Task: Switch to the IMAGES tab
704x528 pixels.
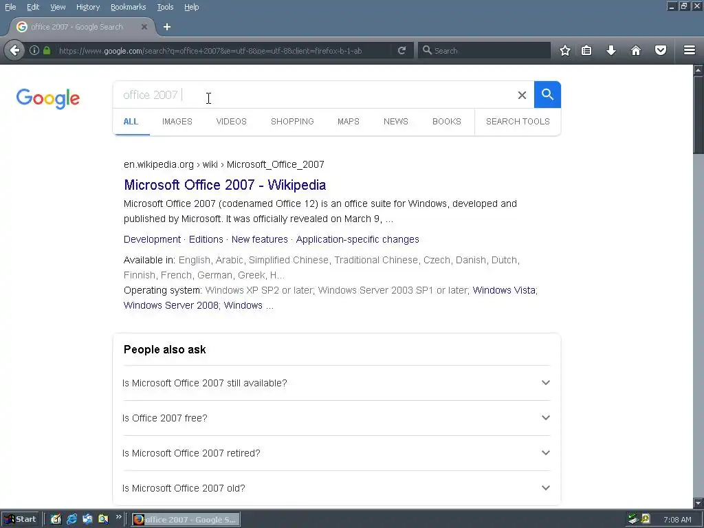Action: (177, 122)
